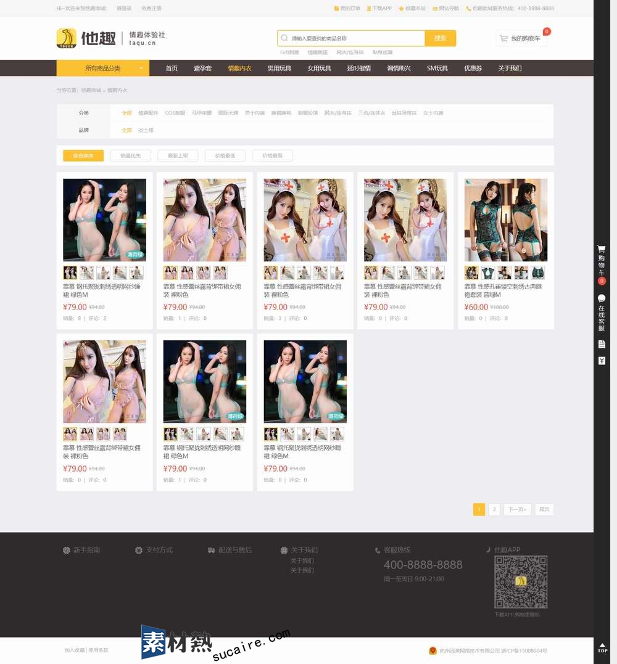This screenshot has width=617, height=664.
Task: Open 在线客服 chat bubble in right sidebar
Action: (x=602, y=298)
